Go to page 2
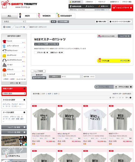Image resolution: width=135 pixels, height=162 pixels. tap(120, 97)
